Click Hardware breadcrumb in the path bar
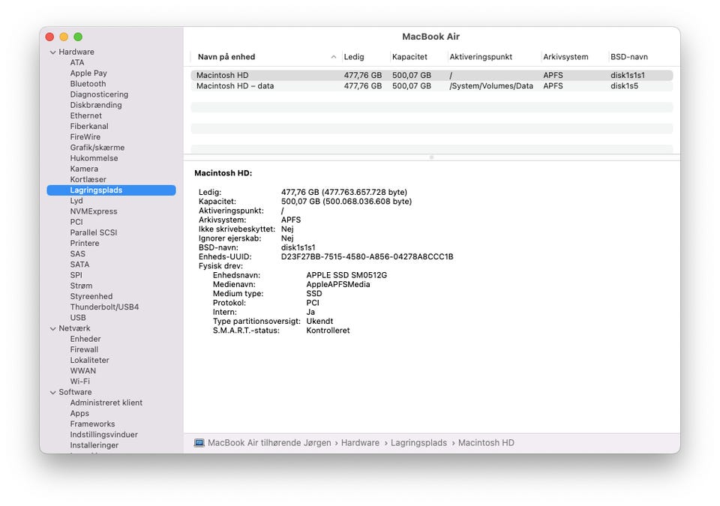The width and height of the screenshot is (720, 506). 360,443
